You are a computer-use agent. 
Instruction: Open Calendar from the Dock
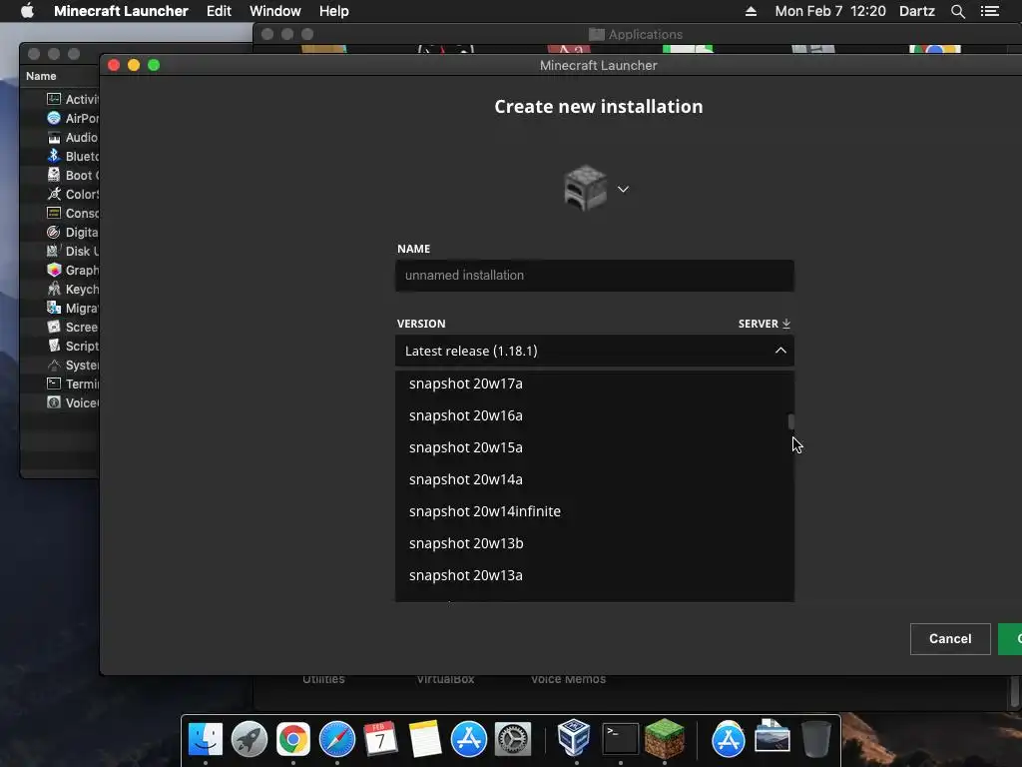[380, 739]
